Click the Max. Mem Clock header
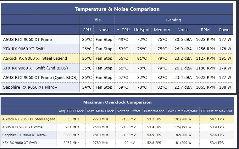The width and height of the screenshot is (239, 149). [x=100, y=111]
